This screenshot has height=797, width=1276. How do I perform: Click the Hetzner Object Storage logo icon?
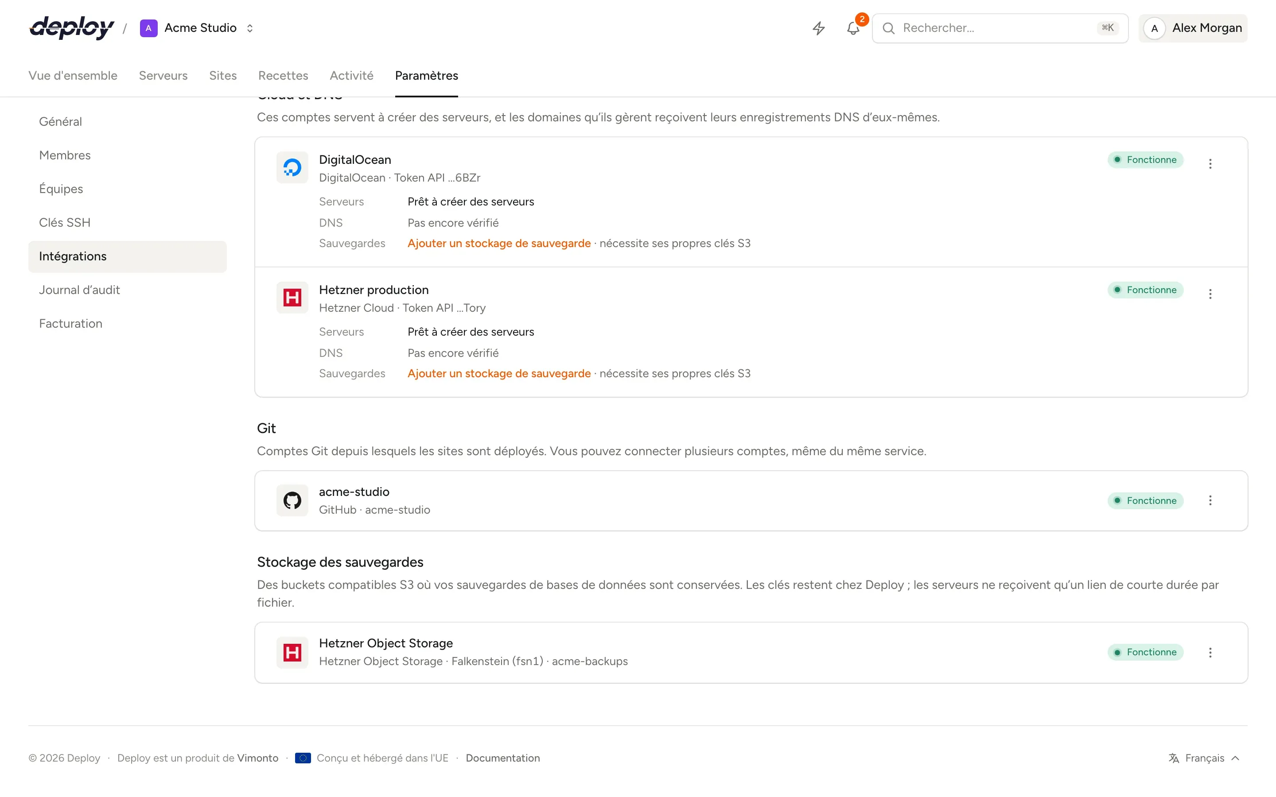coord(292,653)
